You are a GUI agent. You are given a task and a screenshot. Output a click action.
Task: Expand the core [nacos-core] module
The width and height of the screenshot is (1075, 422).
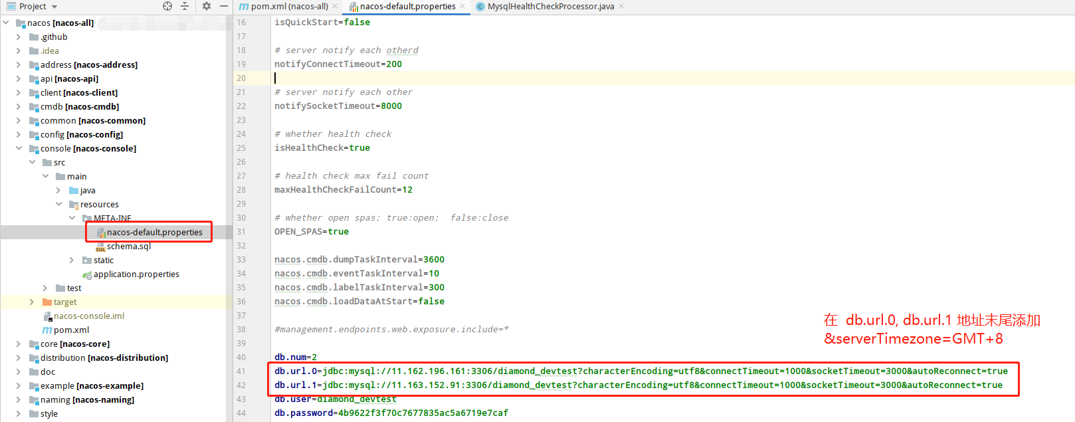(x=19, y=344)
